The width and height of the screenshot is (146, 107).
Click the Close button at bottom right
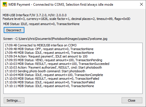[x=132, y=100]
